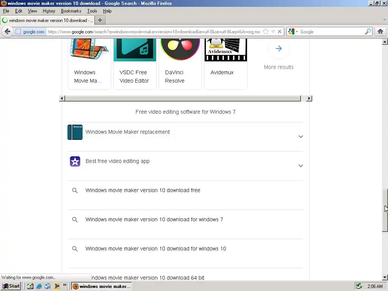Expand the Windows Movie Maker replacement chevron
The image size is (388, 291).
click(300, 136)
